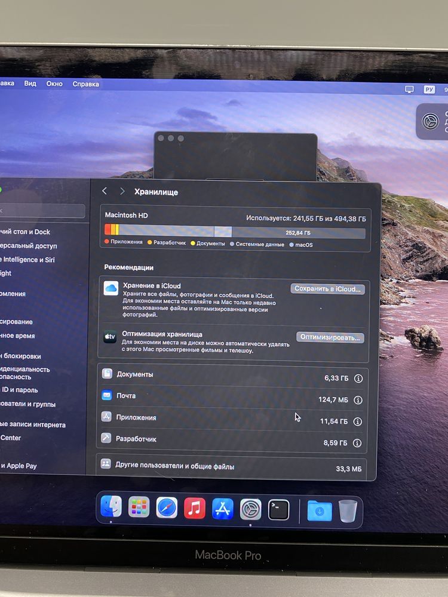448x597 pixels.
Task: Click the yellow Документы legend dot
Action: (193, 244)
